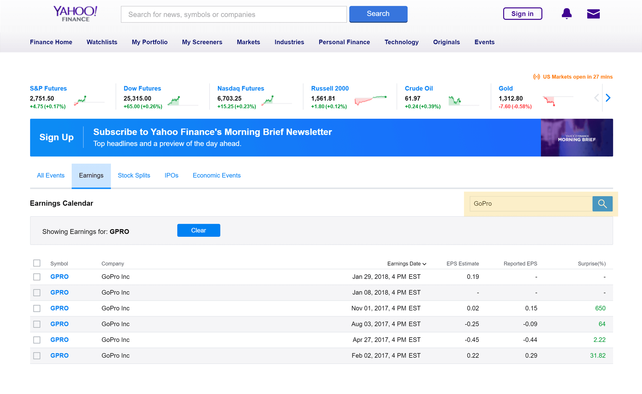The image size is (642, 394).
Task: Check the Apr 27, 2017 GPRO row
Action: [37, 340]
